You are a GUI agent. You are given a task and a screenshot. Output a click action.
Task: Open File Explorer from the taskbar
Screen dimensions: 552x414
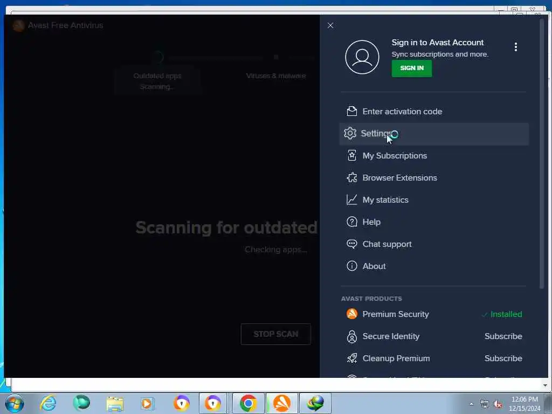pos(115,403)
